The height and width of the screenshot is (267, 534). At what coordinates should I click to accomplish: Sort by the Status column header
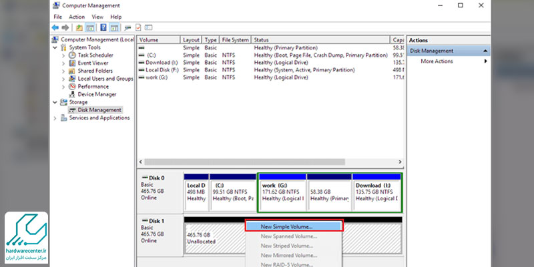pyautogui.click(x=320, y=40)
